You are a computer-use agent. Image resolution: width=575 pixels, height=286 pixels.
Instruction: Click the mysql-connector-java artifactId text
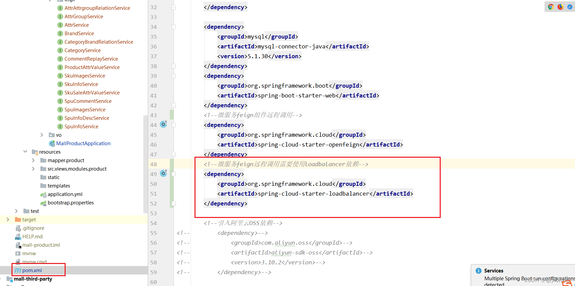point(292,46)
